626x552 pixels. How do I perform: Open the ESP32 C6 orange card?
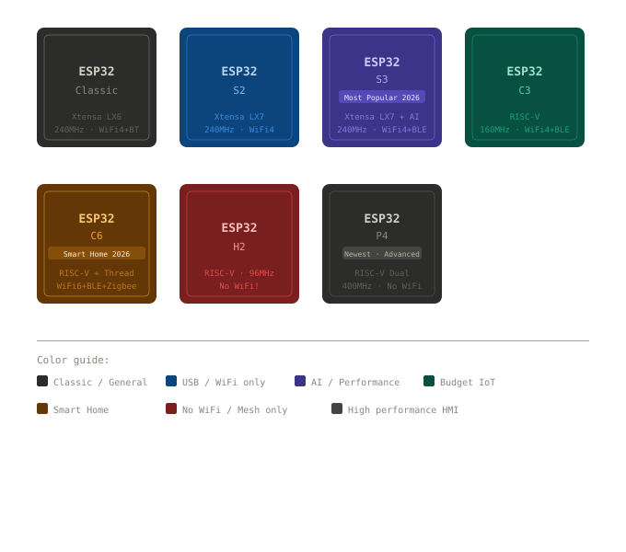point(97,244)
